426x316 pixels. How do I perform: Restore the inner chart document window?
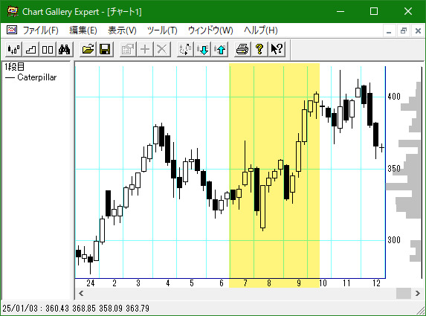coord(404,30)
